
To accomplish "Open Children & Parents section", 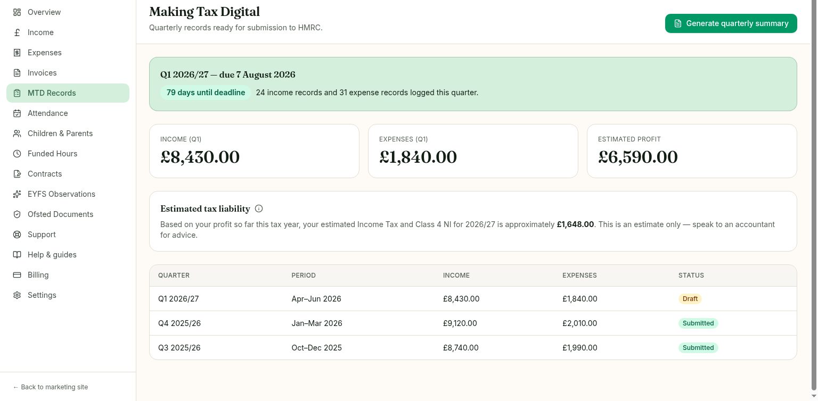I will click(x=68, y=133).
